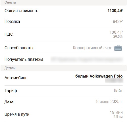The width and height of the screenshot is (128, 124).
Task: Click the 4,9 км distance value
Action: pos(118,116)
